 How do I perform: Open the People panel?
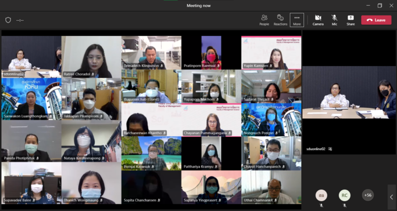tap(264, 20)
